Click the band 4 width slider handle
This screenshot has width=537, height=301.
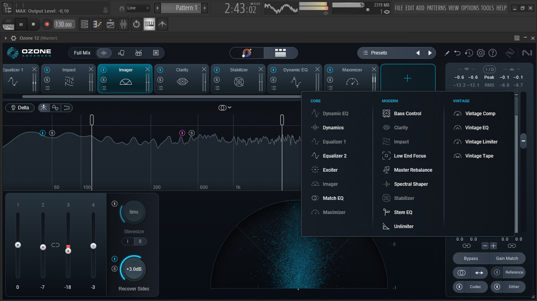(x=93, y=246)
